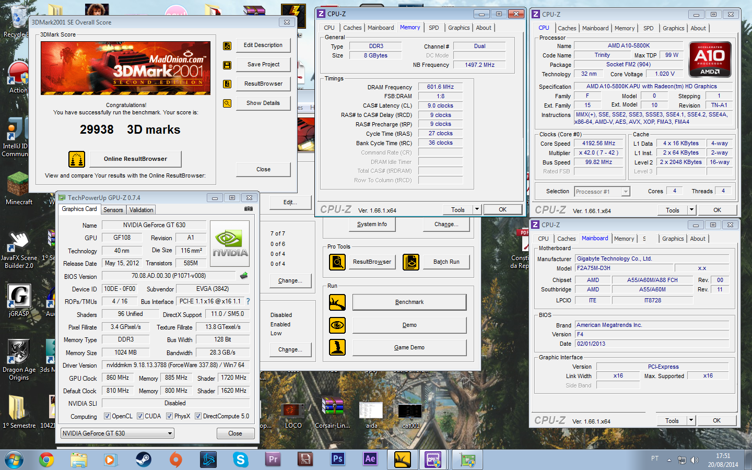Open the Processor #1 selection dropdown
Image resolution: width=752 pixels, height=470 pixels.
click(x=602, y=192)
